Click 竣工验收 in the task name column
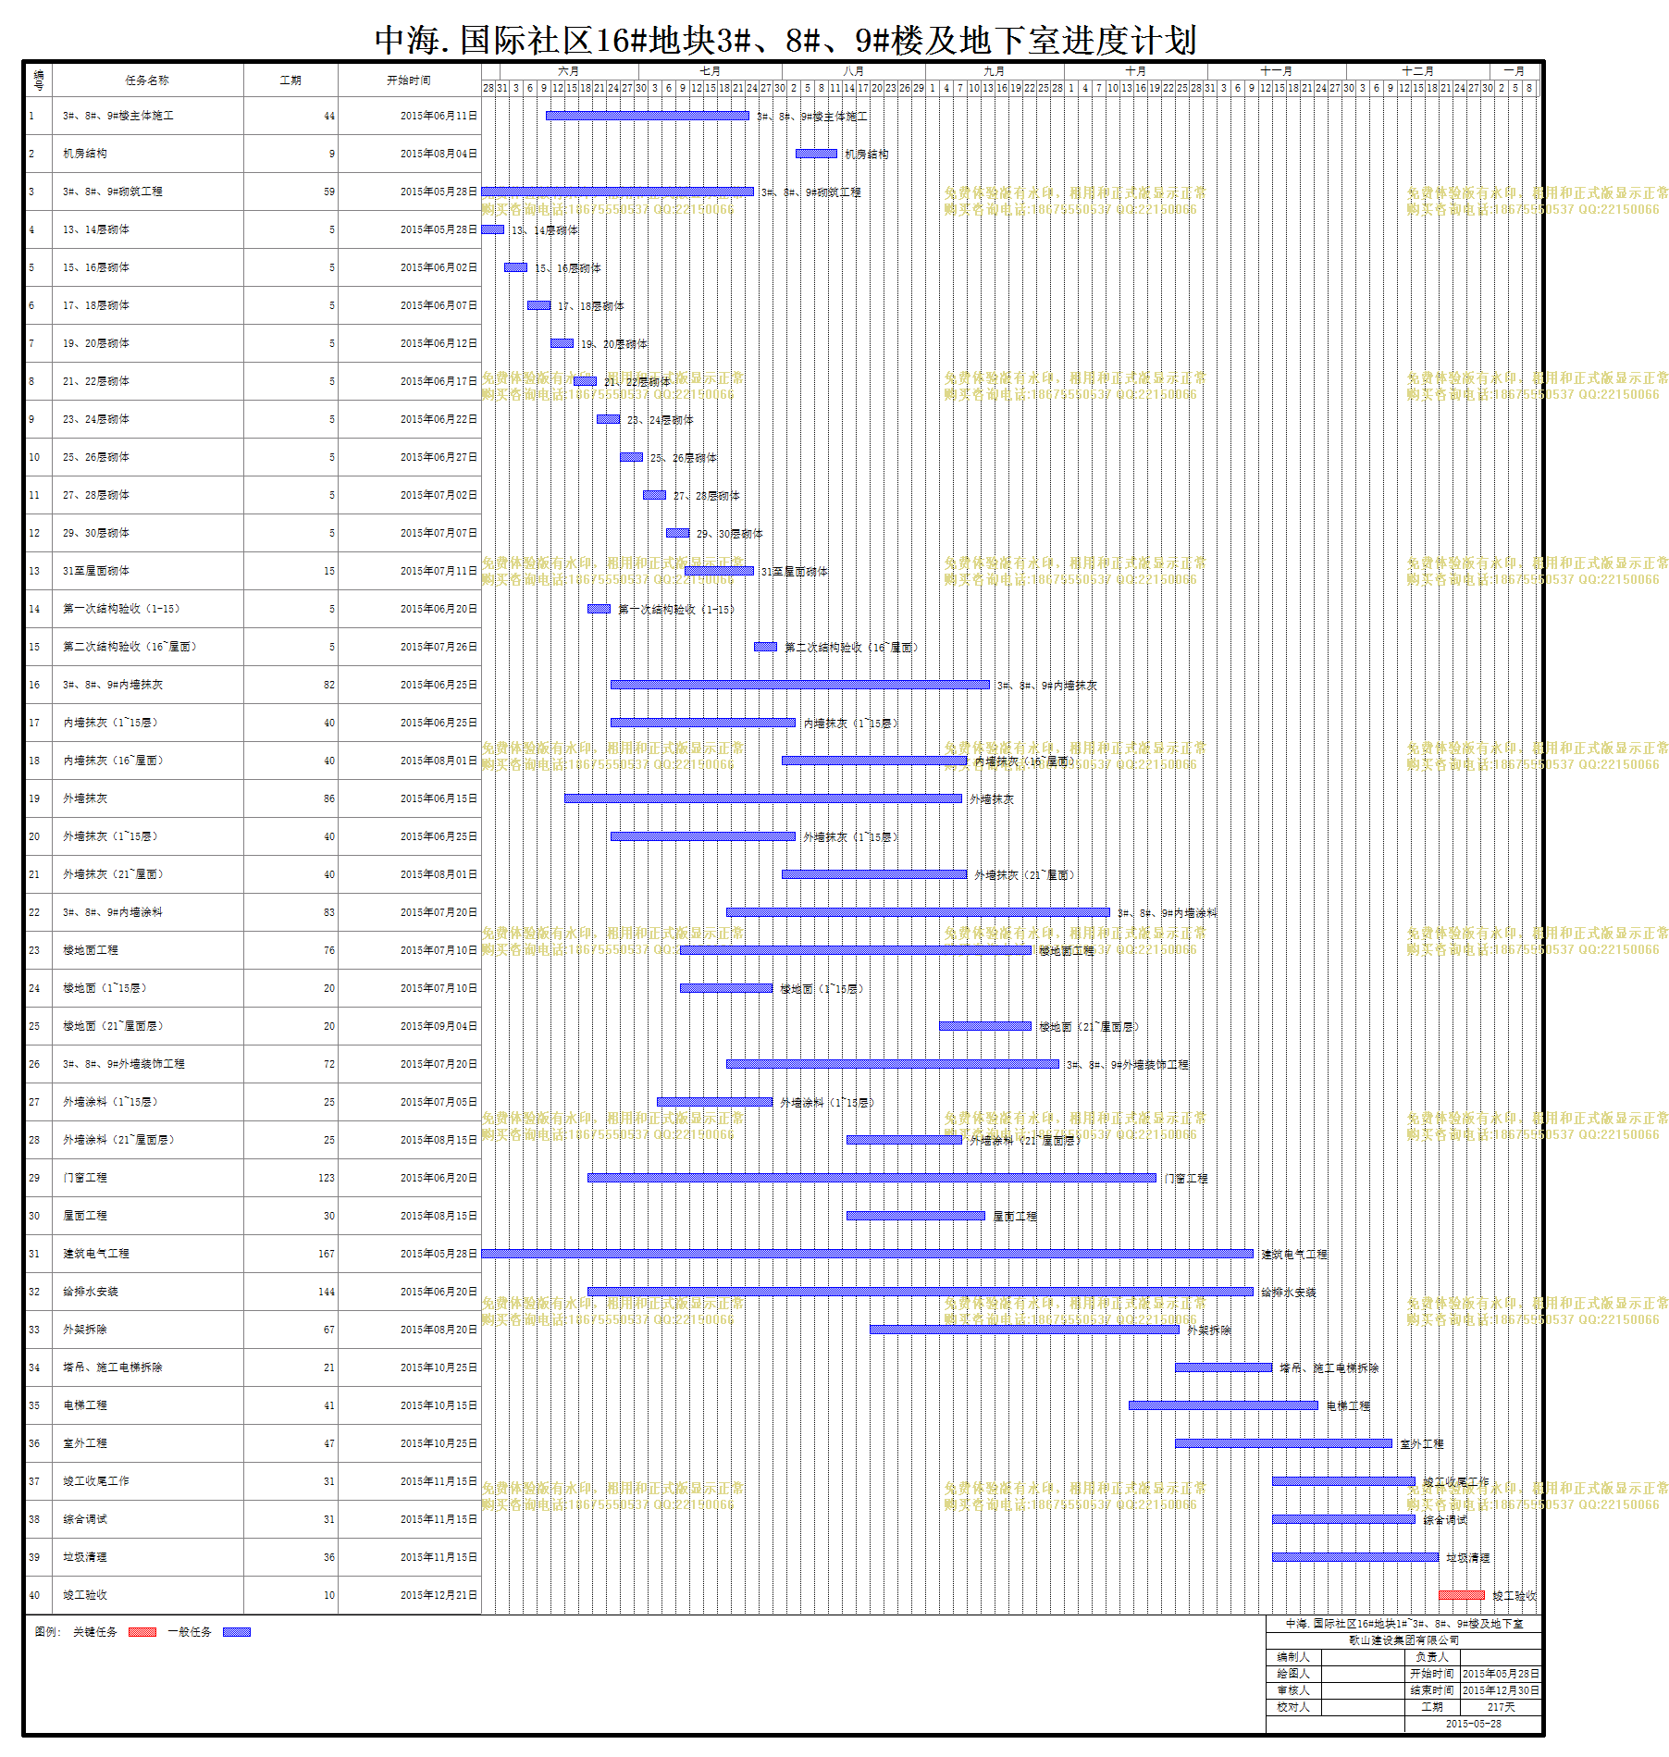The height and width of the screenshot is (1757, 1669). click(85, 1595)
